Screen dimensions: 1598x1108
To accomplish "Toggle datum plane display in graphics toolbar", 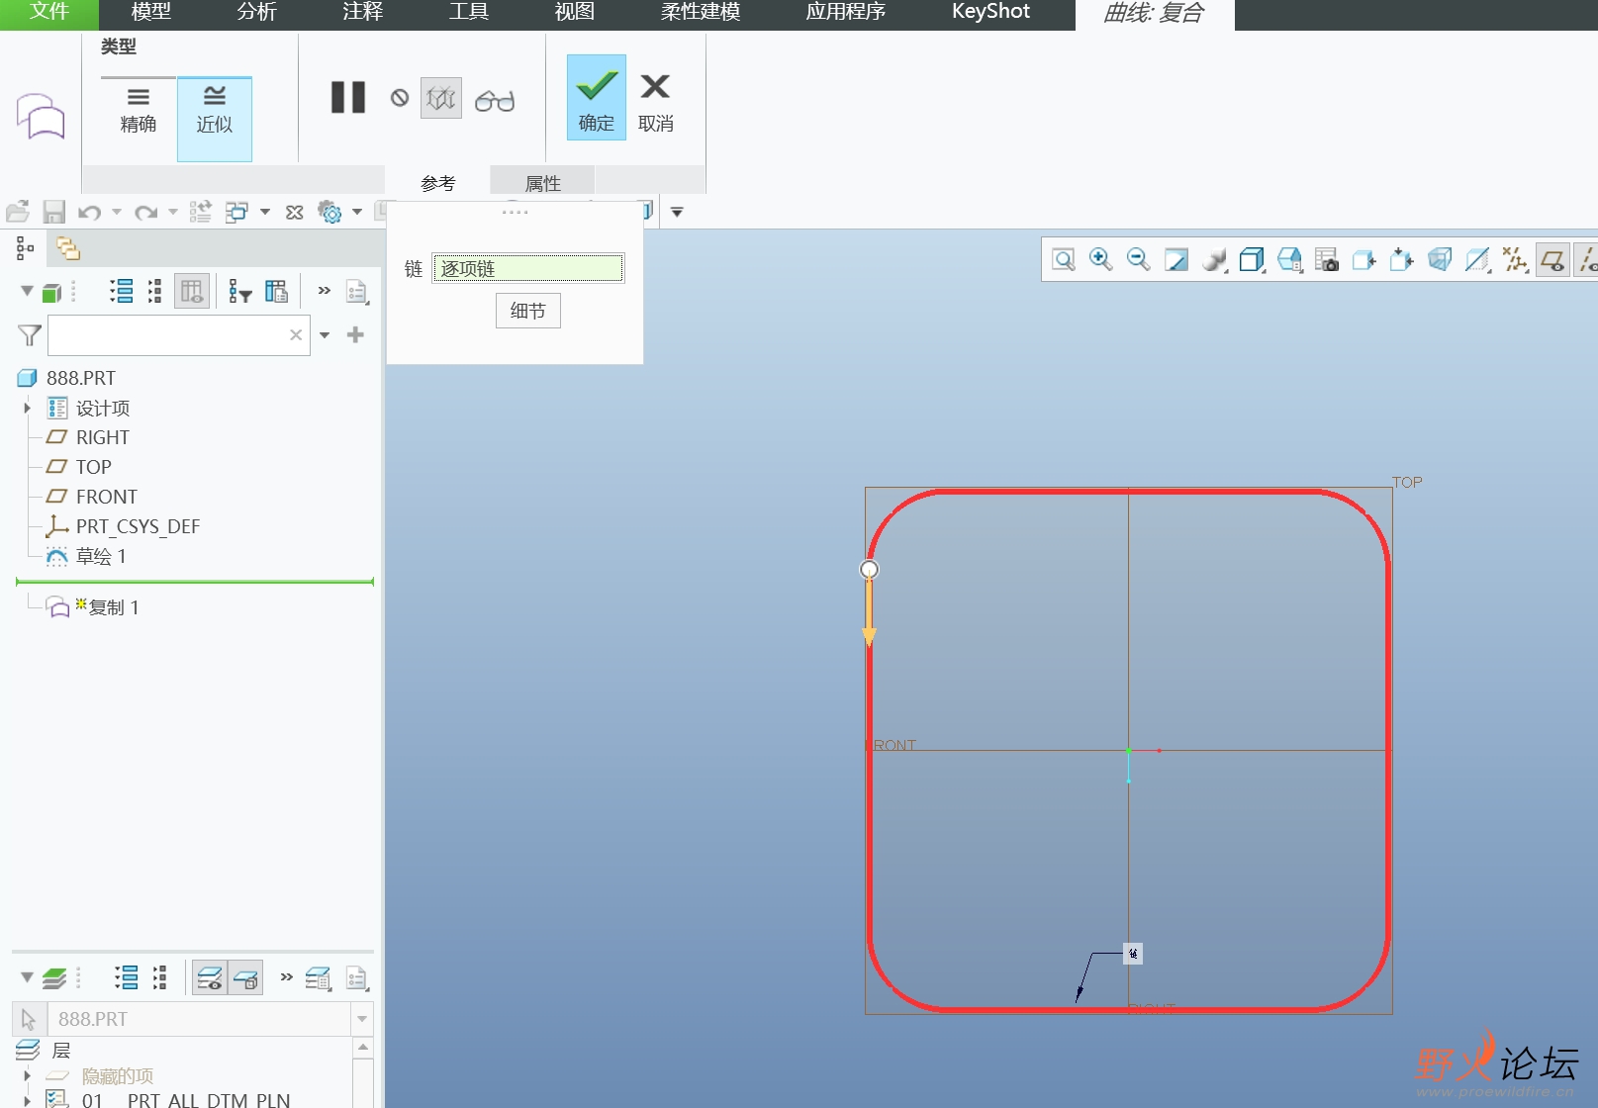I will [x=1553, y=260].
